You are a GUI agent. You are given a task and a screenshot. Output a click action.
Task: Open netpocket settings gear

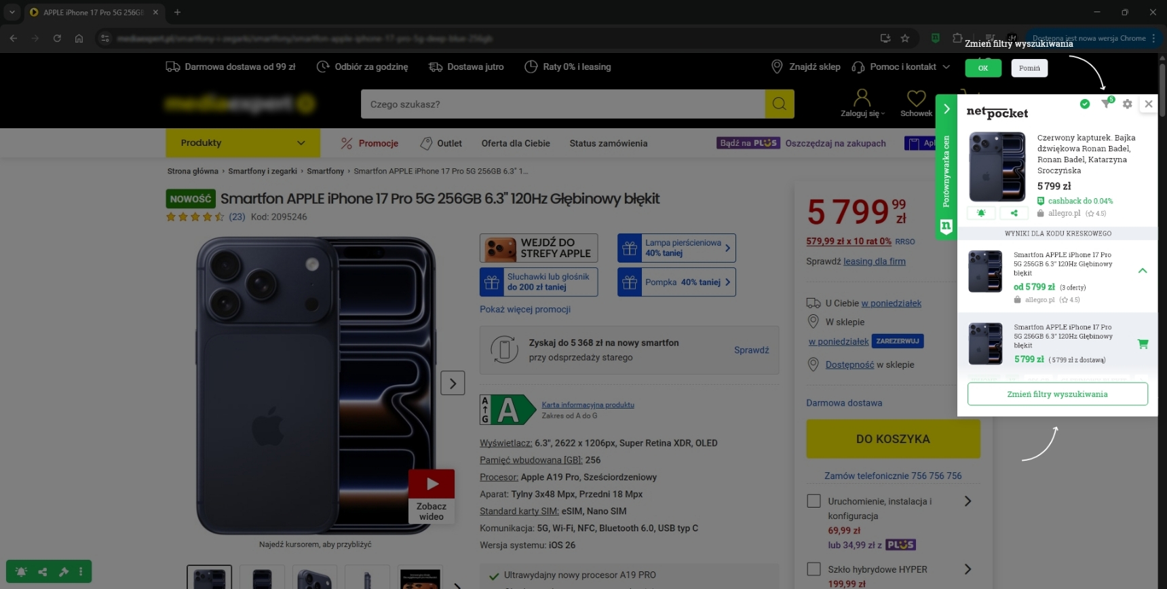(1127, 104)
